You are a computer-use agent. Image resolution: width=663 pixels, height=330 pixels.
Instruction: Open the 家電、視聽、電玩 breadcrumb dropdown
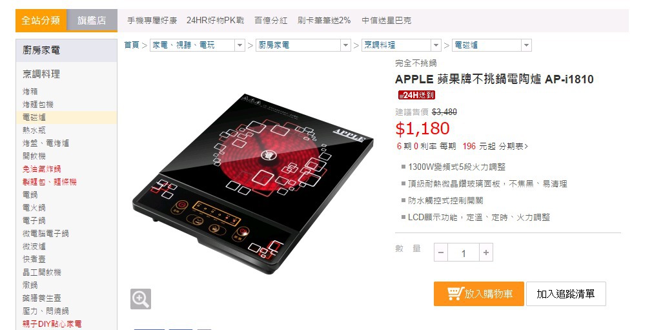tap(240, 45)
